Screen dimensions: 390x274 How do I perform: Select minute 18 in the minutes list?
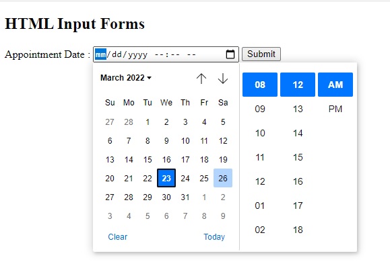pos(298,230)
